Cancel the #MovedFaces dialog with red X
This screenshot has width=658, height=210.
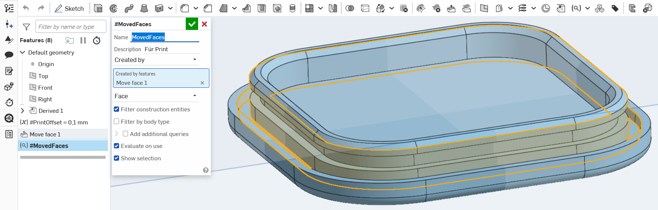coord(204,24)
